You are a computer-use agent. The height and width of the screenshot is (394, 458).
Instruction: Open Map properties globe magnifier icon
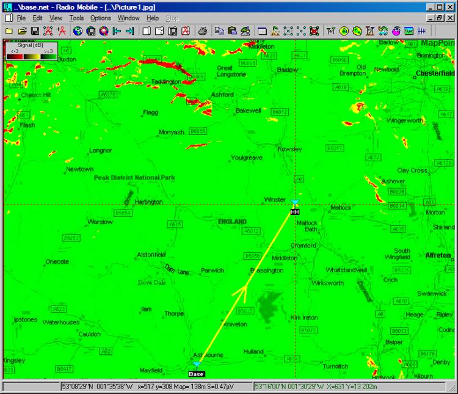click(104, 31)
